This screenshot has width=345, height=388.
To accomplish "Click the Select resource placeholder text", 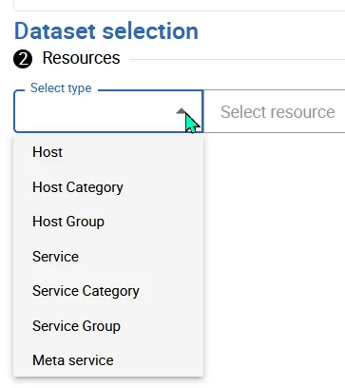I will 278,112.
